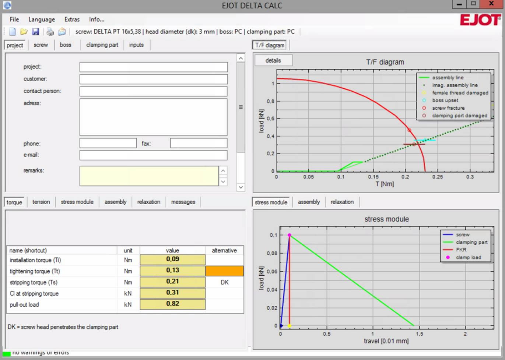Click the green status indicator at bottom left
Screen dimensions: 505x360
tap(7, 354)
